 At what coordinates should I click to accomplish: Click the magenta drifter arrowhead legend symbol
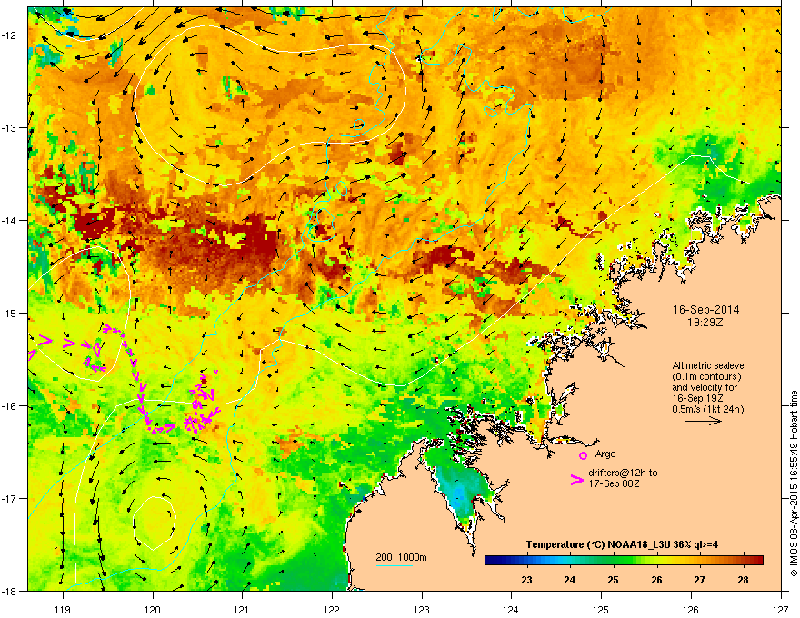(x=577, y=479)
